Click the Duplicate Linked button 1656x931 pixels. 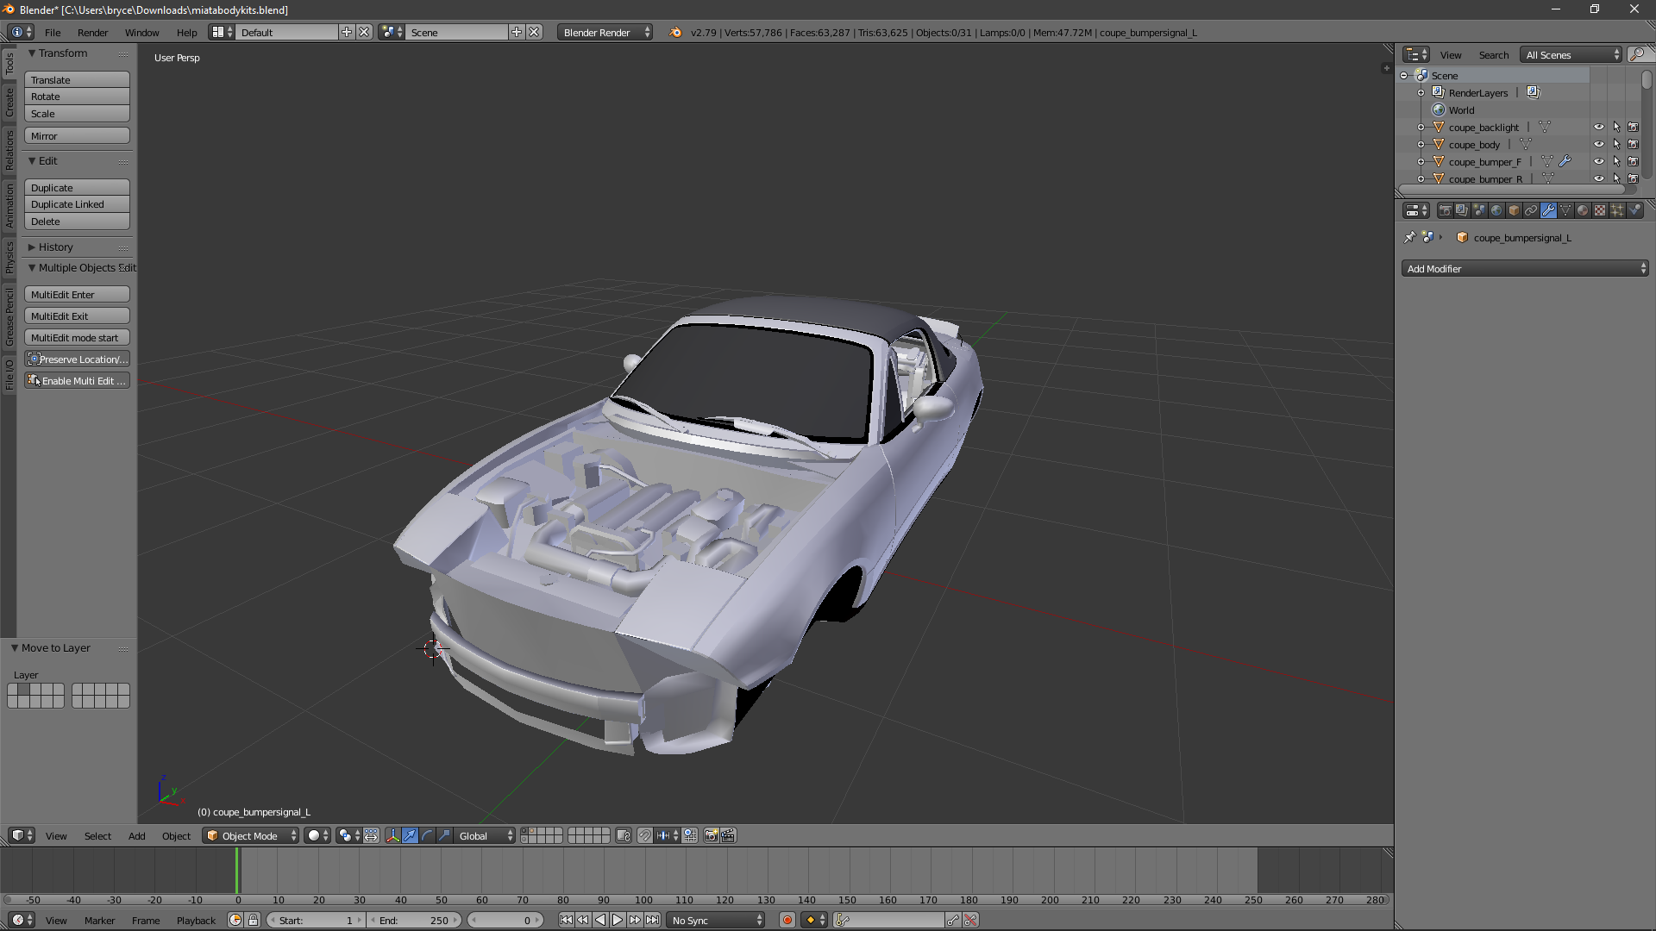tap(77, 204)
